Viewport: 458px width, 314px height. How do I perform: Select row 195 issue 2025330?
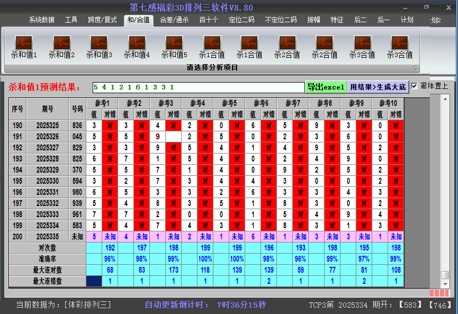48,181
